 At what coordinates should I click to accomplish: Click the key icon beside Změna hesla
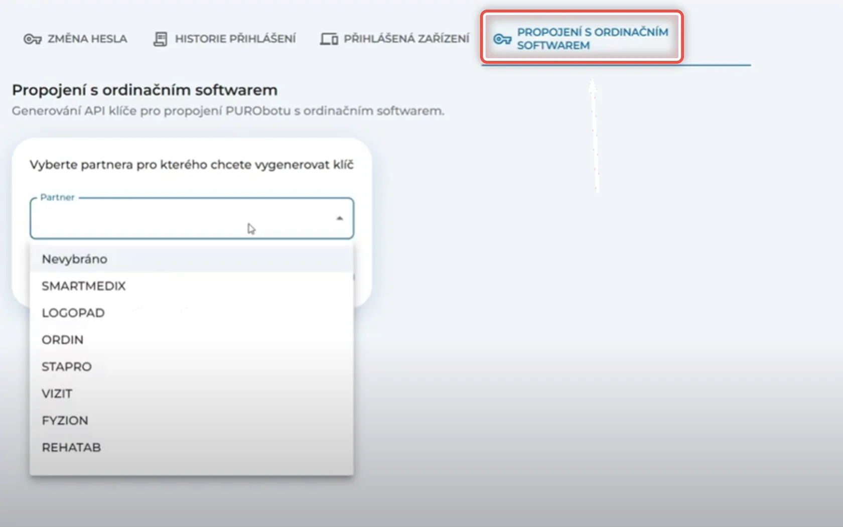[33, 39]
